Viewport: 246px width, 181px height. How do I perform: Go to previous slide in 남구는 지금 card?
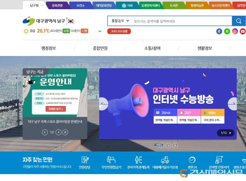pyautogui.click(x=45, y=132)
